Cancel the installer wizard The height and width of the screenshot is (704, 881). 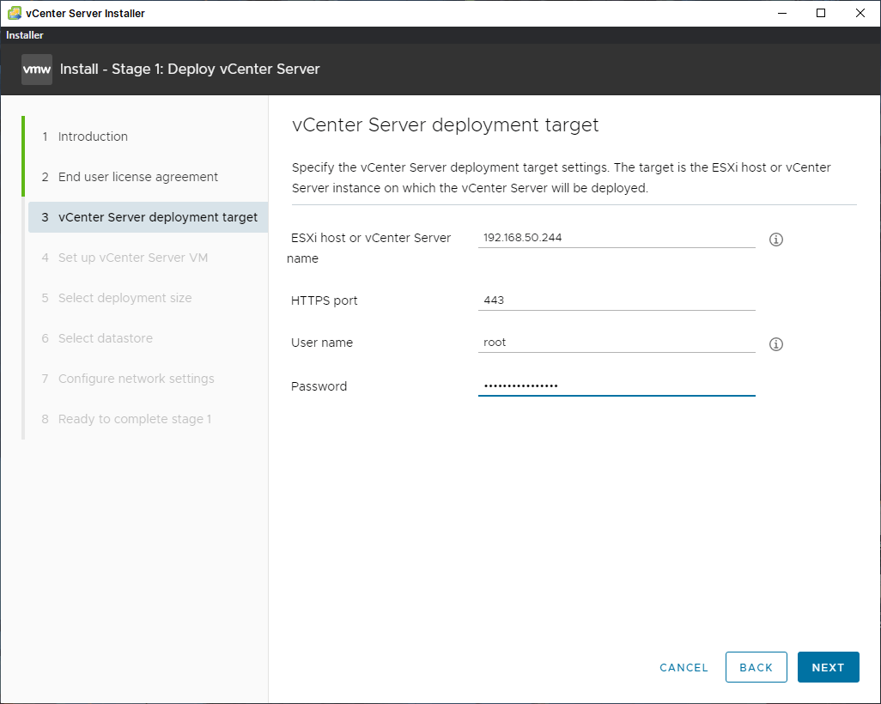(684, 667)
